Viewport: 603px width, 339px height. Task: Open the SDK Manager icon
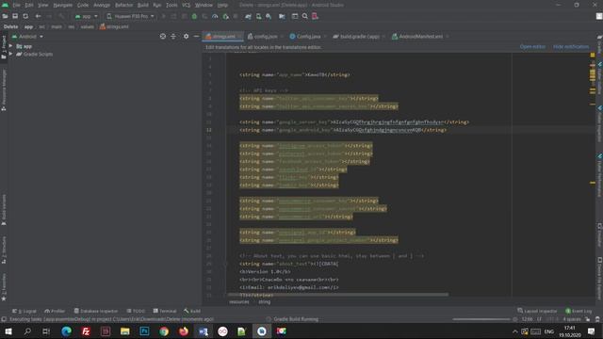coord(269,16)
